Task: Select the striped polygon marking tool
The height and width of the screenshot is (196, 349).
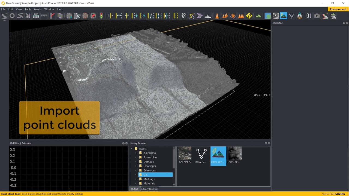Action: point(200,16)
